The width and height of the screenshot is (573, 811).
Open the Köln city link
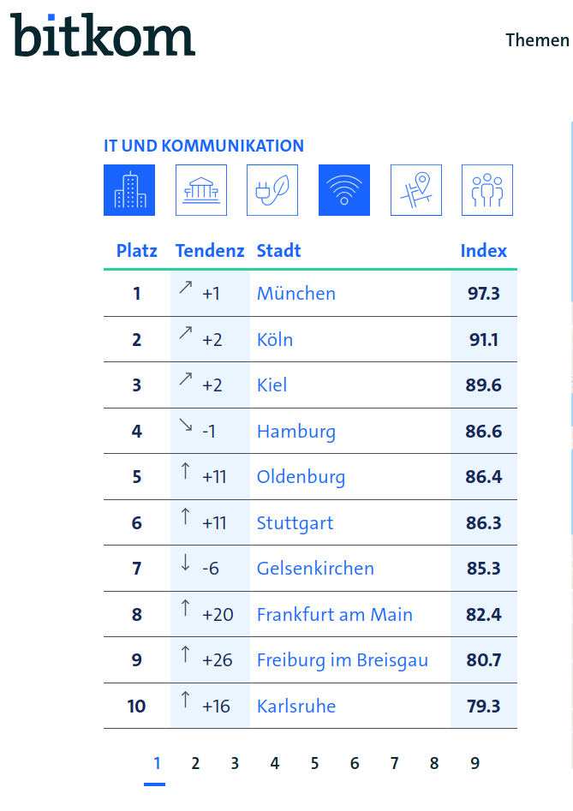click(x=275, y=340)
